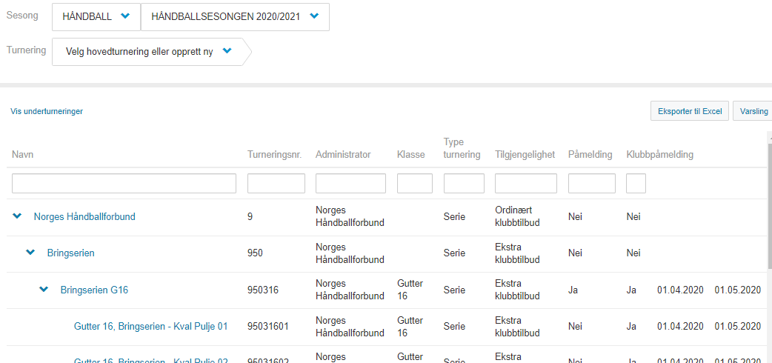This screenshot has width=772, height=363.
Task: Click Ordinært klubbtilbud in Norges Håndballforbund row
Action: pos(517,216)
